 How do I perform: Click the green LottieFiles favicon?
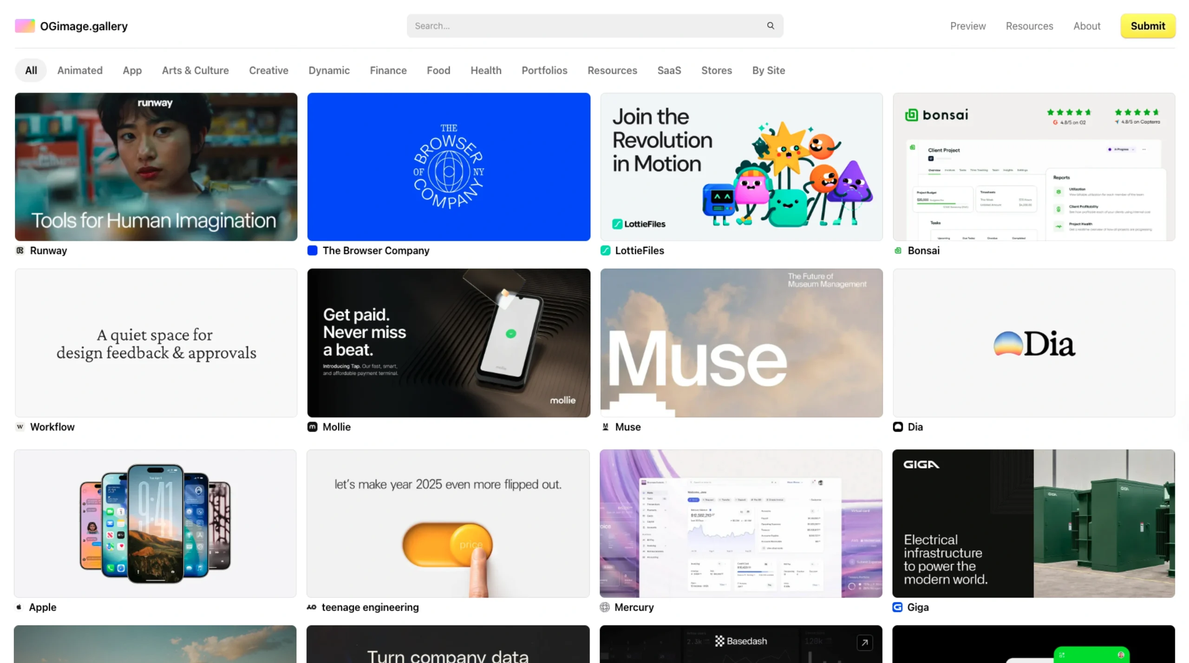click(x=605, y=250)
